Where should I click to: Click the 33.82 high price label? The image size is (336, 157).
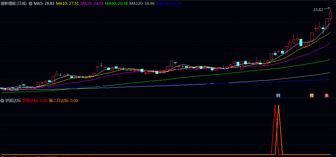pyautogui.click(x=318, y=10)
